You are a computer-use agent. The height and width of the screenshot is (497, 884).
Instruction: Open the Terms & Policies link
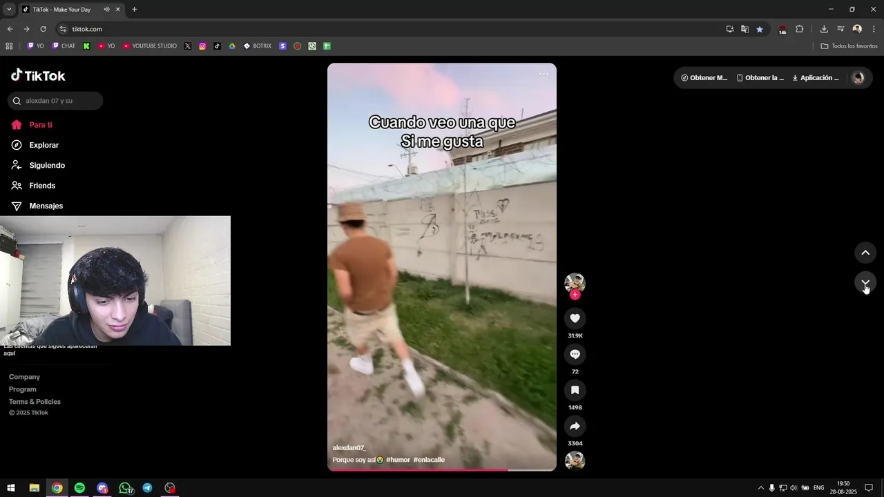[x=35, y=402]
